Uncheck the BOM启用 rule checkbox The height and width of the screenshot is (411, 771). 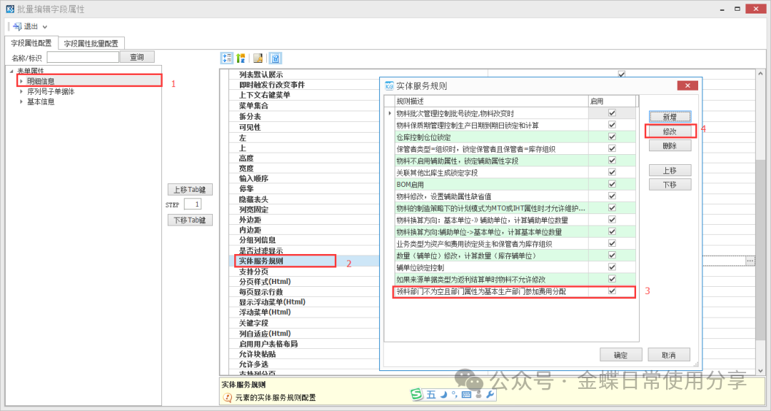(x=612, y=184)
